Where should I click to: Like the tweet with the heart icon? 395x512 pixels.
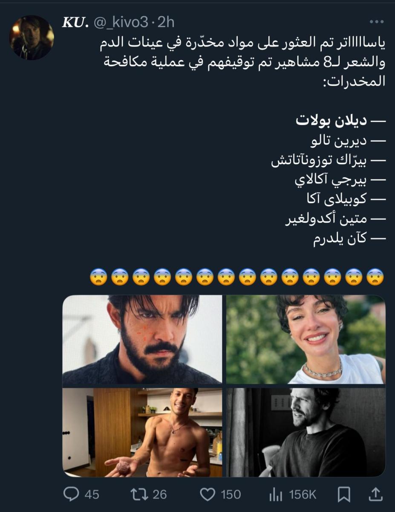pyautogui.click(x=208, y=495)
